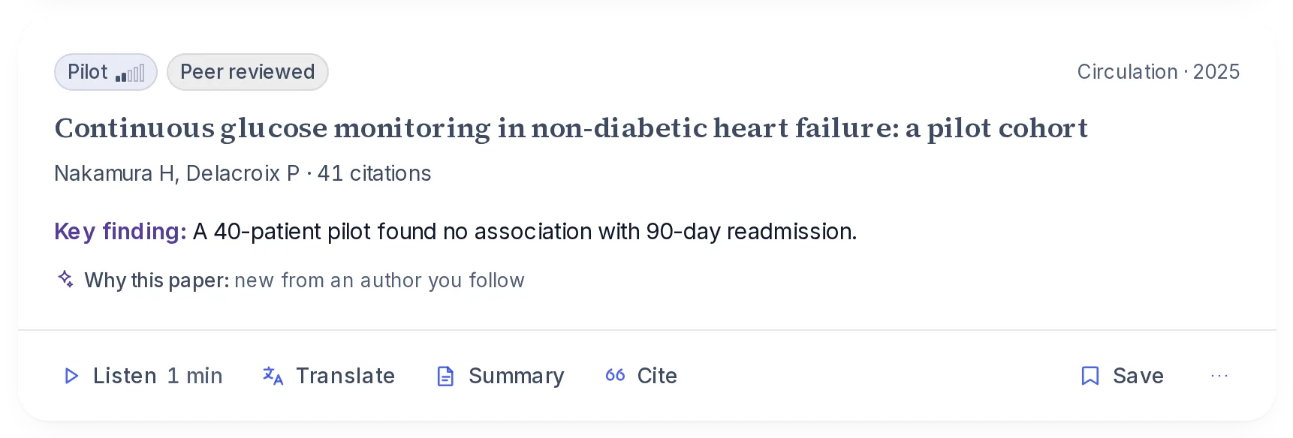
Task: Select the Pilot study-type badge
Action: (x=106, y=72)
